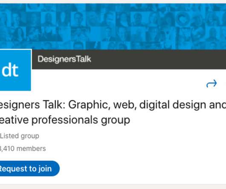Open the dt group logo
This screenshot has height=189, width=226.
(x=15, y=70)
